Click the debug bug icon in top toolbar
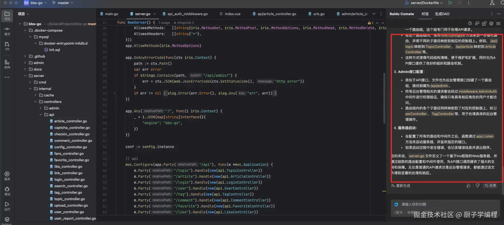The height and width of the screenshot is (225, 504). (459, 3)
